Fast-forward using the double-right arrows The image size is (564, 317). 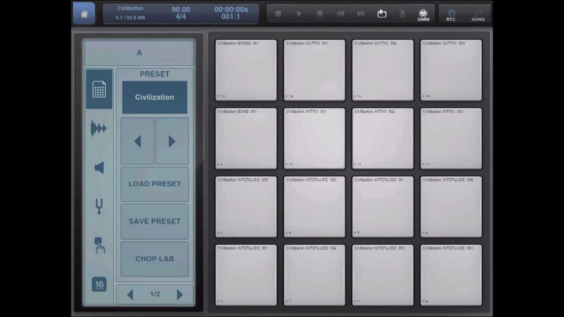pos(361,14)
